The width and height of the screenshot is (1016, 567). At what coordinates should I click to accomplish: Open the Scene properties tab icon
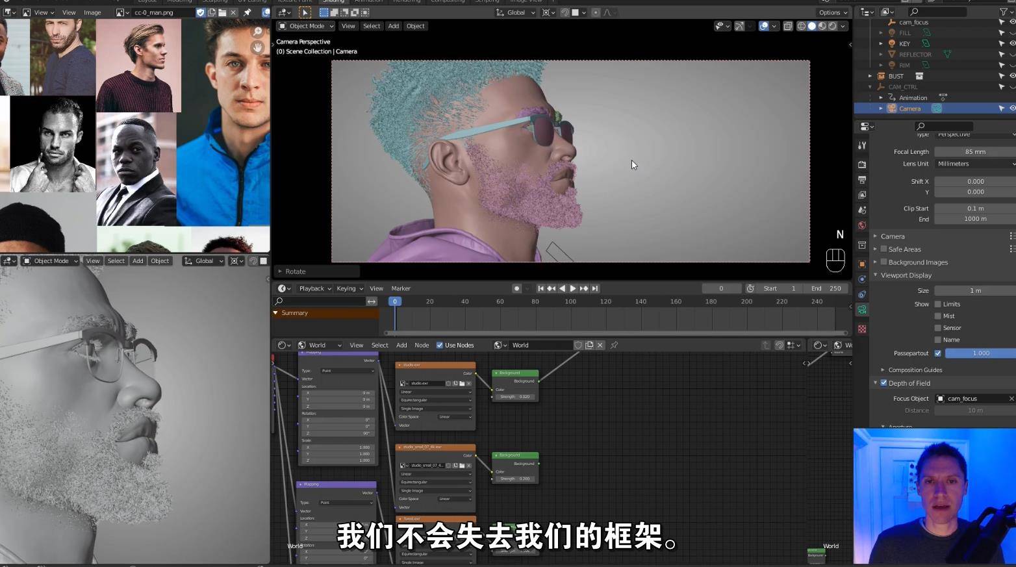[862, 210]
